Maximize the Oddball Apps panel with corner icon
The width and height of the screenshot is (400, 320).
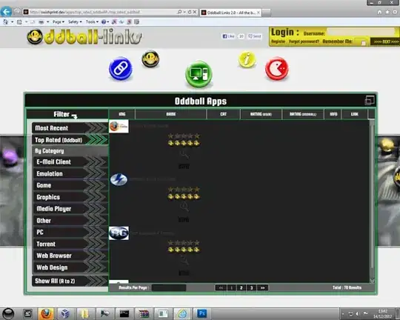[370, 100]
